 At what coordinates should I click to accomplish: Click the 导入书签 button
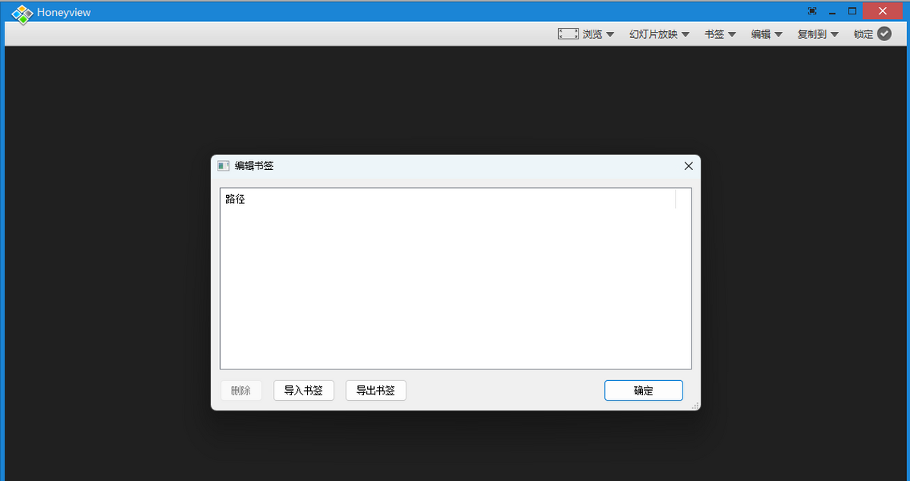pyautogui.click(x=303, y=391)
